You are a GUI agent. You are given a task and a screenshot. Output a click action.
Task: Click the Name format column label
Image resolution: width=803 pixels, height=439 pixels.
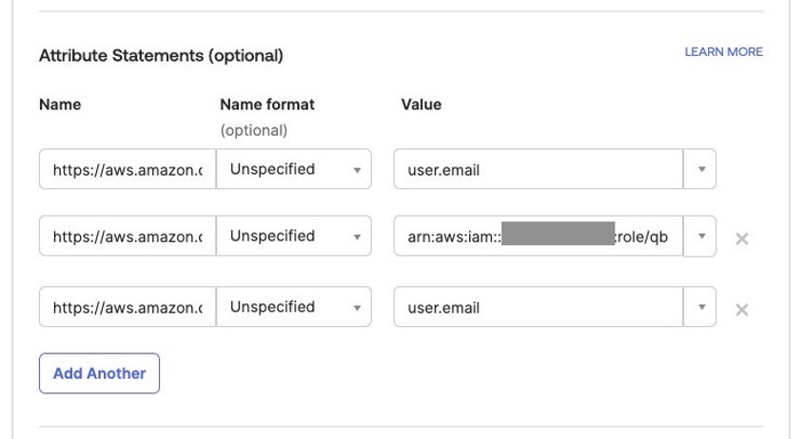point(267,105)
